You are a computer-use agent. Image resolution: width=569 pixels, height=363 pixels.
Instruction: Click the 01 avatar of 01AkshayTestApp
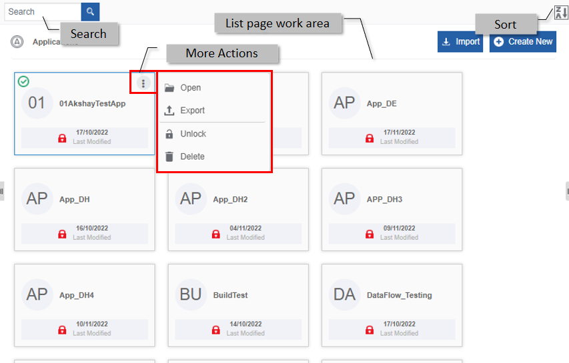point(37,103)
